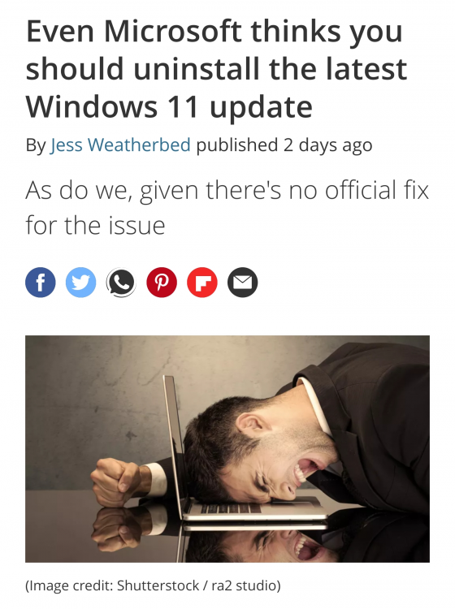Open the frustrated man hero image
Screen dimensions: 455x609
pyautogui.click(x=227, y=448)
